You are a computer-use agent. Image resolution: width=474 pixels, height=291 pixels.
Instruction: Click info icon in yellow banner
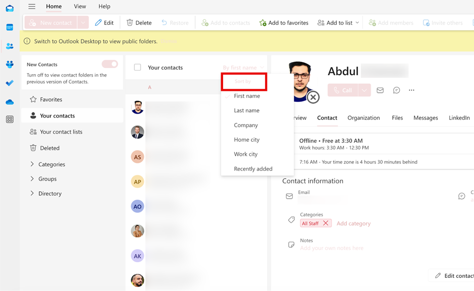coord(27,41)
